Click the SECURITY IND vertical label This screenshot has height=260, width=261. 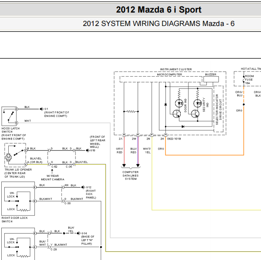[x=205, y=105]
